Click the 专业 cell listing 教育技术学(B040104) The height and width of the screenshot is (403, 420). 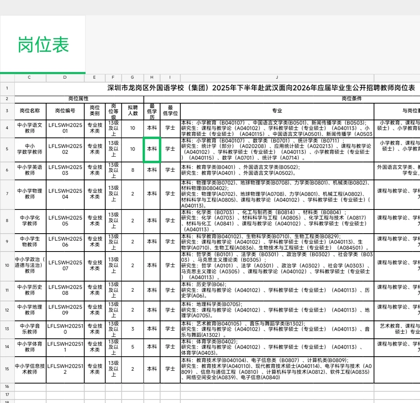[x=277, y=370]
